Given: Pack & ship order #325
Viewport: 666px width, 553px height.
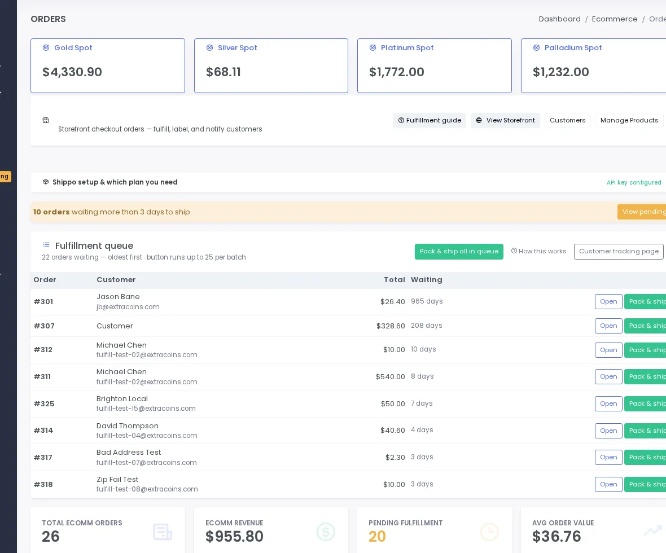Looking at the screenshot, I should click(645, 403).
